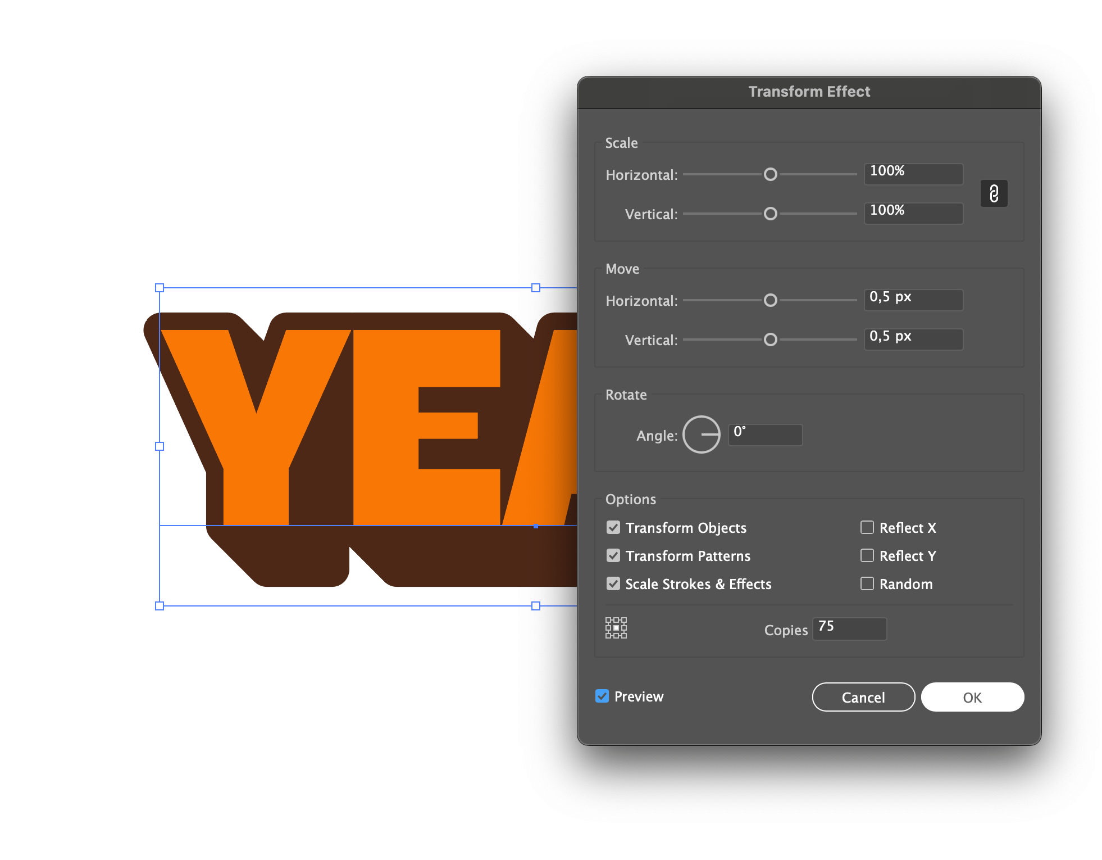Screen dimensions: 1102x860
Task: Click the Move Horizontal value field
Action: 913,300
